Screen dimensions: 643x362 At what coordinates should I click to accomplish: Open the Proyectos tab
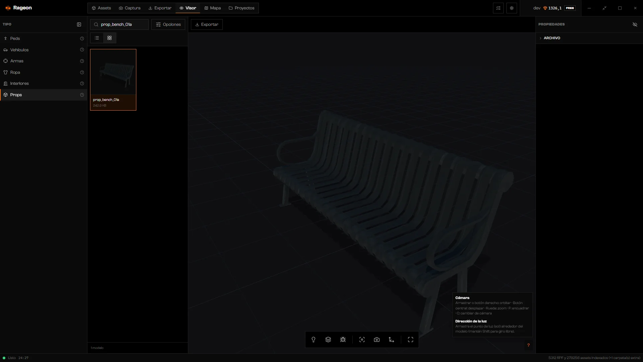pyautogui.click(x=241, y=8)
